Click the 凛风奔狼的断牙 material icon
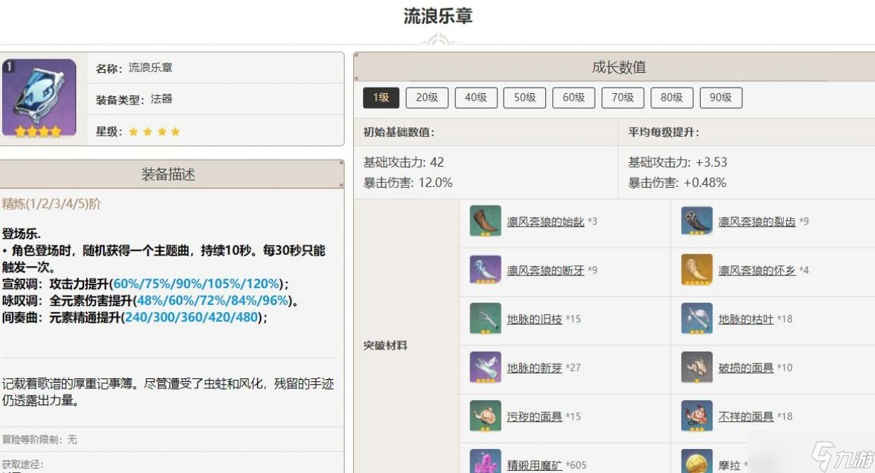Viewport: 875px width, 473px height. (485, 270)
